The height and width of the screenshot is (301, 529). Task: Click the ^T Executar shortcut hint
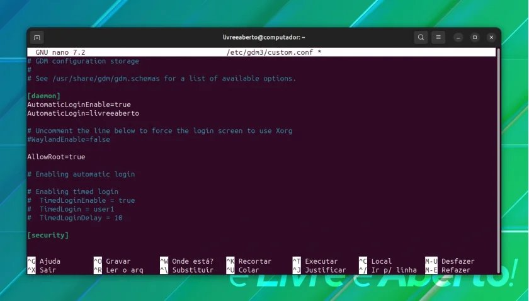coord(315,261)
